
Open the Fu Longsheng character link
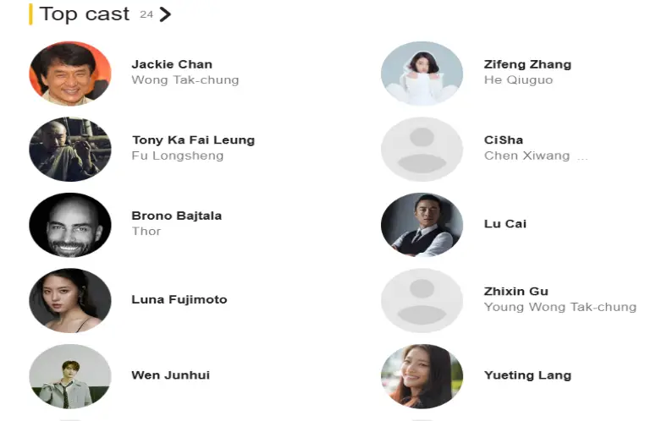coord(178,156)
